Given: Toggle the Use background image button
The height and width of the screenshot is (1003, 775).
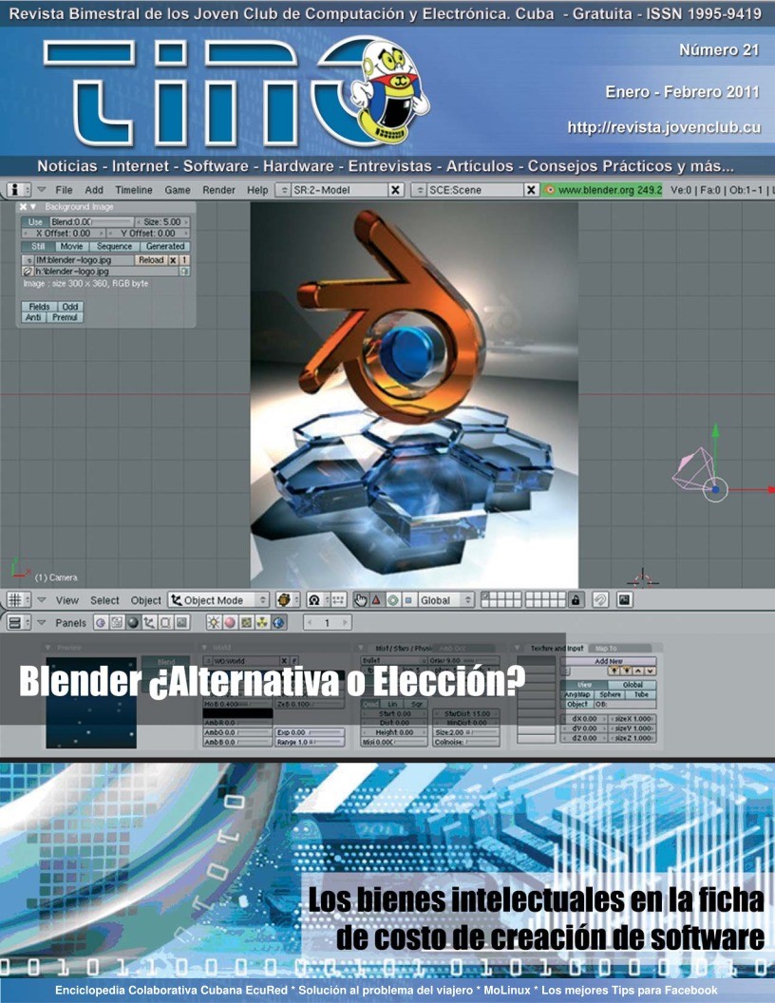Looking at the screenshot, I should pos(35,222).
